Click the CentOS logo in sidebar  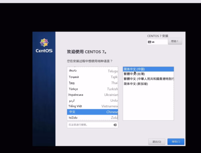tap(44, 45)
